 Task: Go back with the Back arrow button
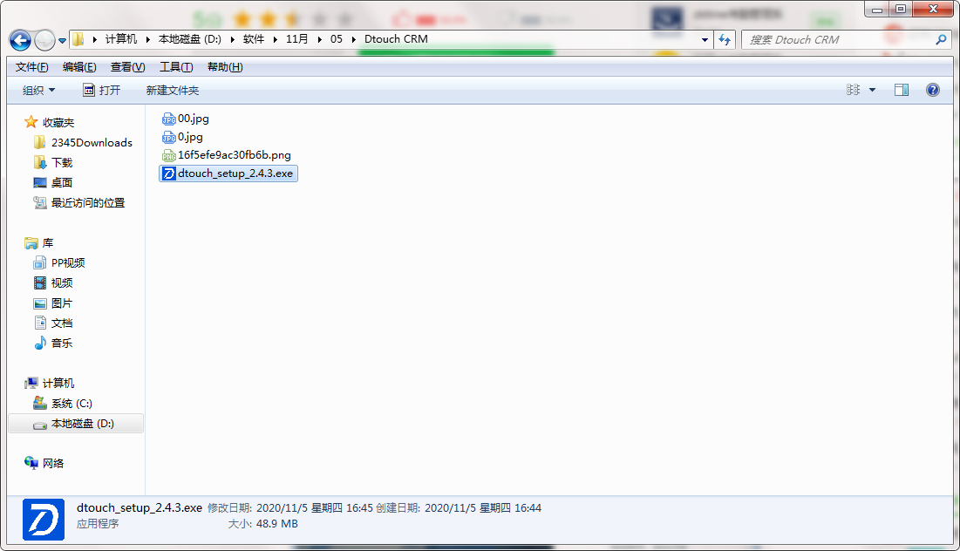pyautogui.click(x=20, y=40)
